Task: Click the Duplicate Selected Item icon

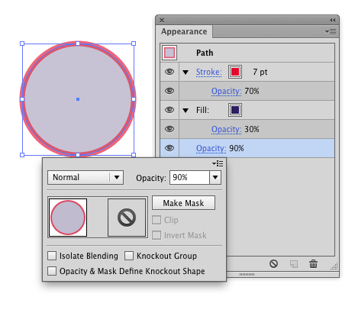Action: click(x=294, y=264)
